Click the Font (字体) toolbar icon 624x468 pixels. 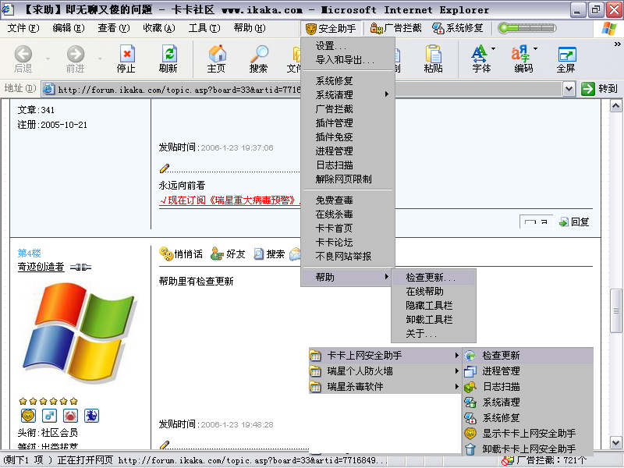(479, 54)
